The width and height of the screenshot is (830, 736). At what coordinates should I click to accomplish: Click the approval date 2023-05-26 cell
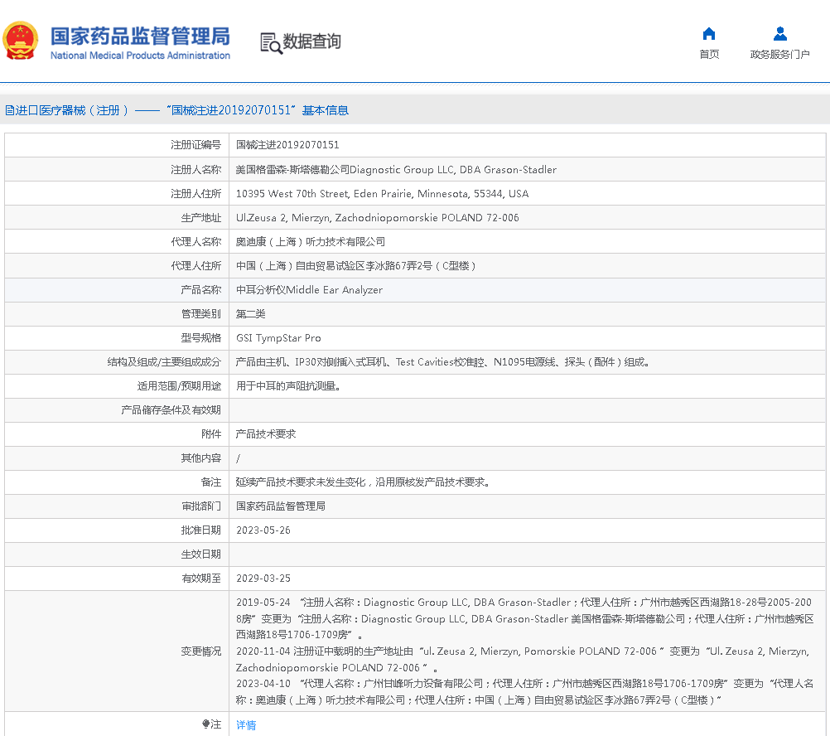(x=263, y=530)
